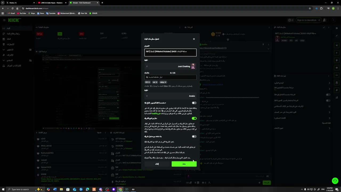Screen dimensions: 341x192
Task: Open chat settings gear icon
Action: click(x=259, y=183)
